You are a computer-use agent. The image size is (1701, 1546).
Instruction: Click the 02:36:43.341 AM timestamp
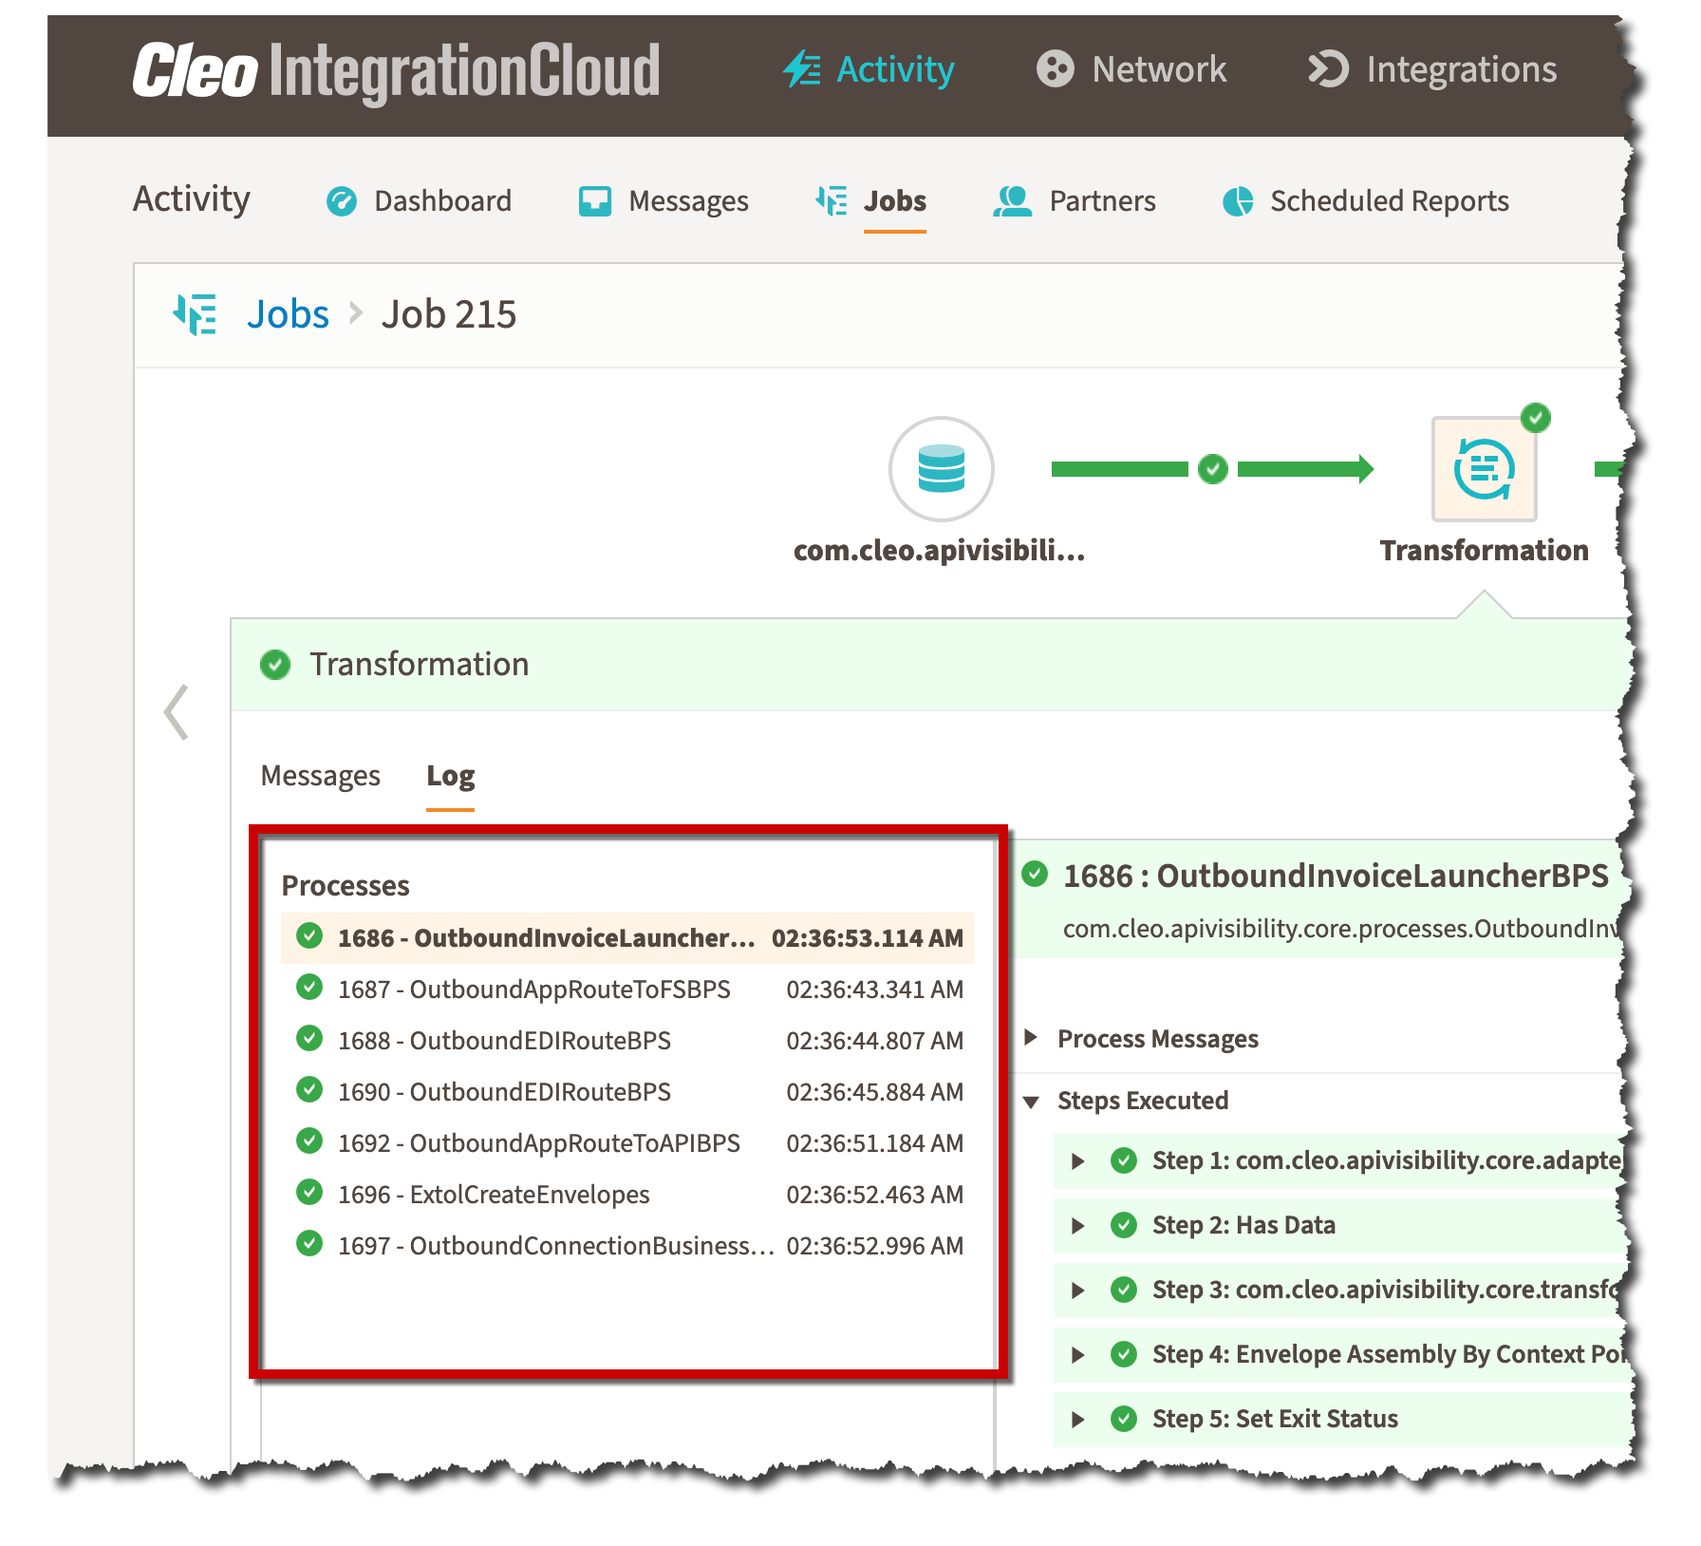[x=875, y=989]
